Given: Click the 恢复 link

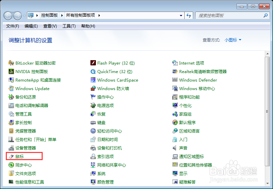Looking at the screenshot, I should tap(101, 114).
